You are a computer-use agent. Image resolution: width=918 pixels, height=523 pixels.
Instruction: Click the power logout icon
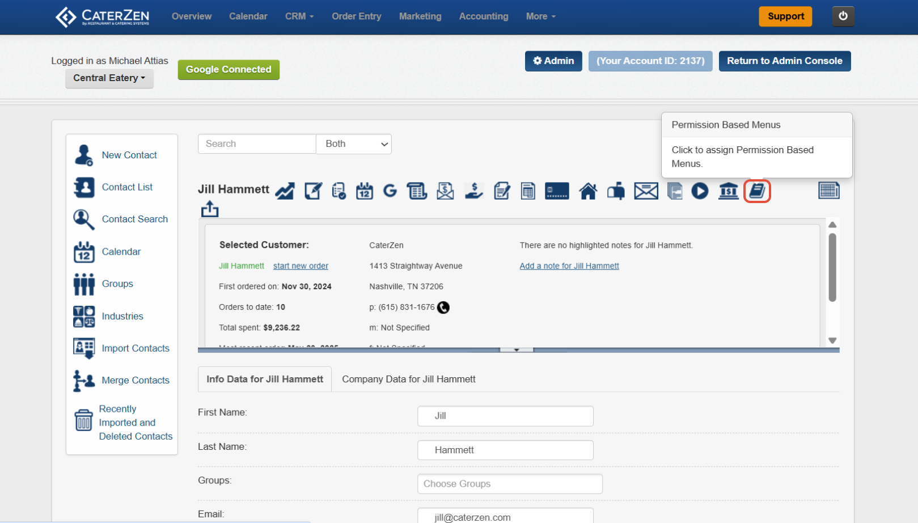[843, 16]
